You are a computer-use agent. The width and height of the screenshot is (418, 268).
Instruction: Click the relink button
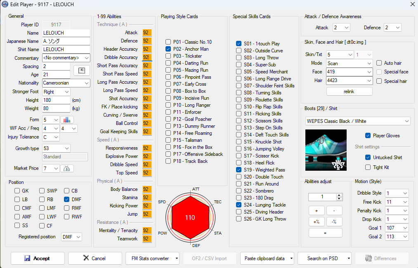click(349, 92)
